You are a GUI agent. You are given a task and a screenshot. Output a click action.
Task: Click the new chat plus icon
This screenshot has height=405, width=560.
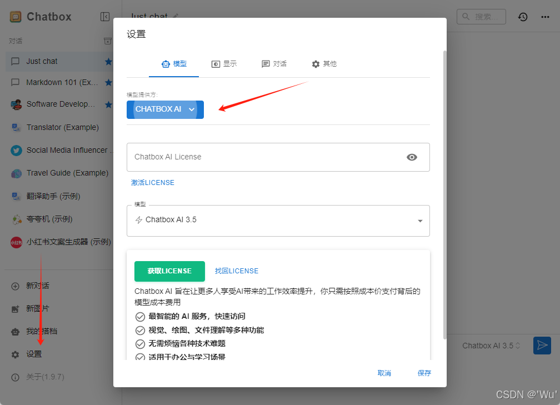(16, 286)
